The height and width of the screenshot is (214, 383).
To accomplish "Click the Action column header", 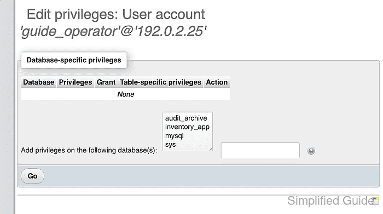I will point(217,82).
